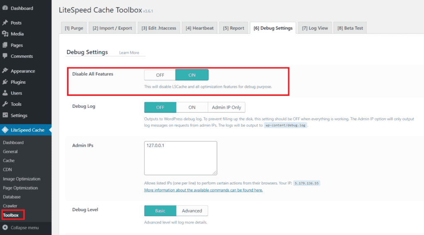Open Users in the sidebar menu

[x=16, y=93]
